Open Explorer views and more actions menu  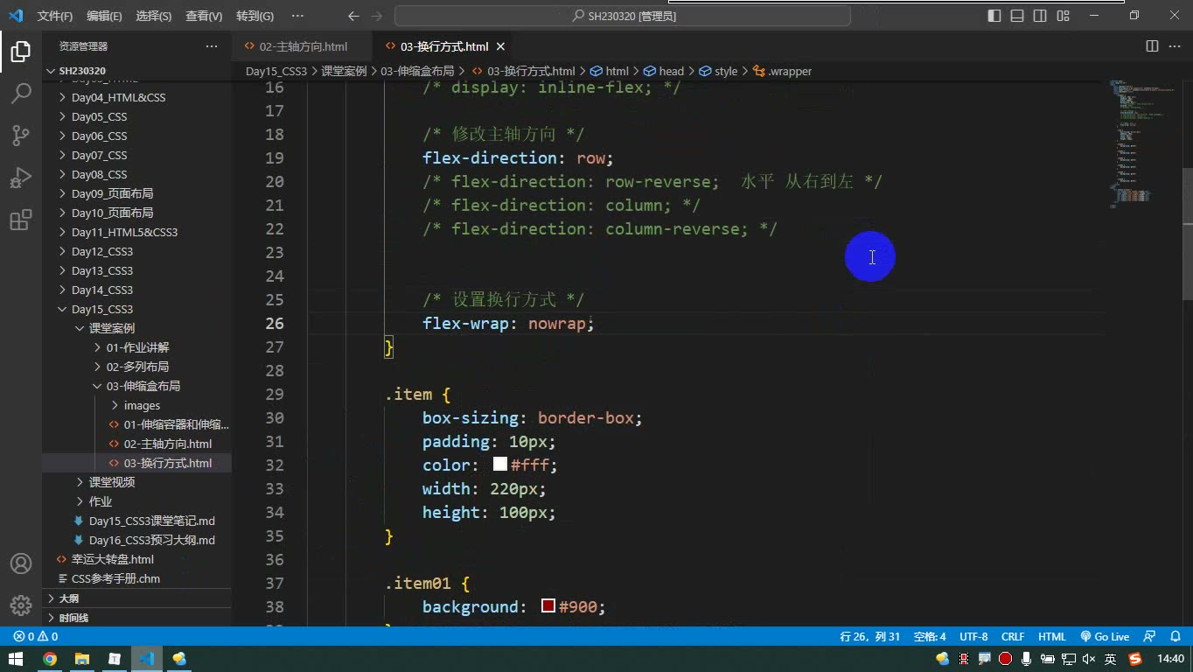(212, 46)
